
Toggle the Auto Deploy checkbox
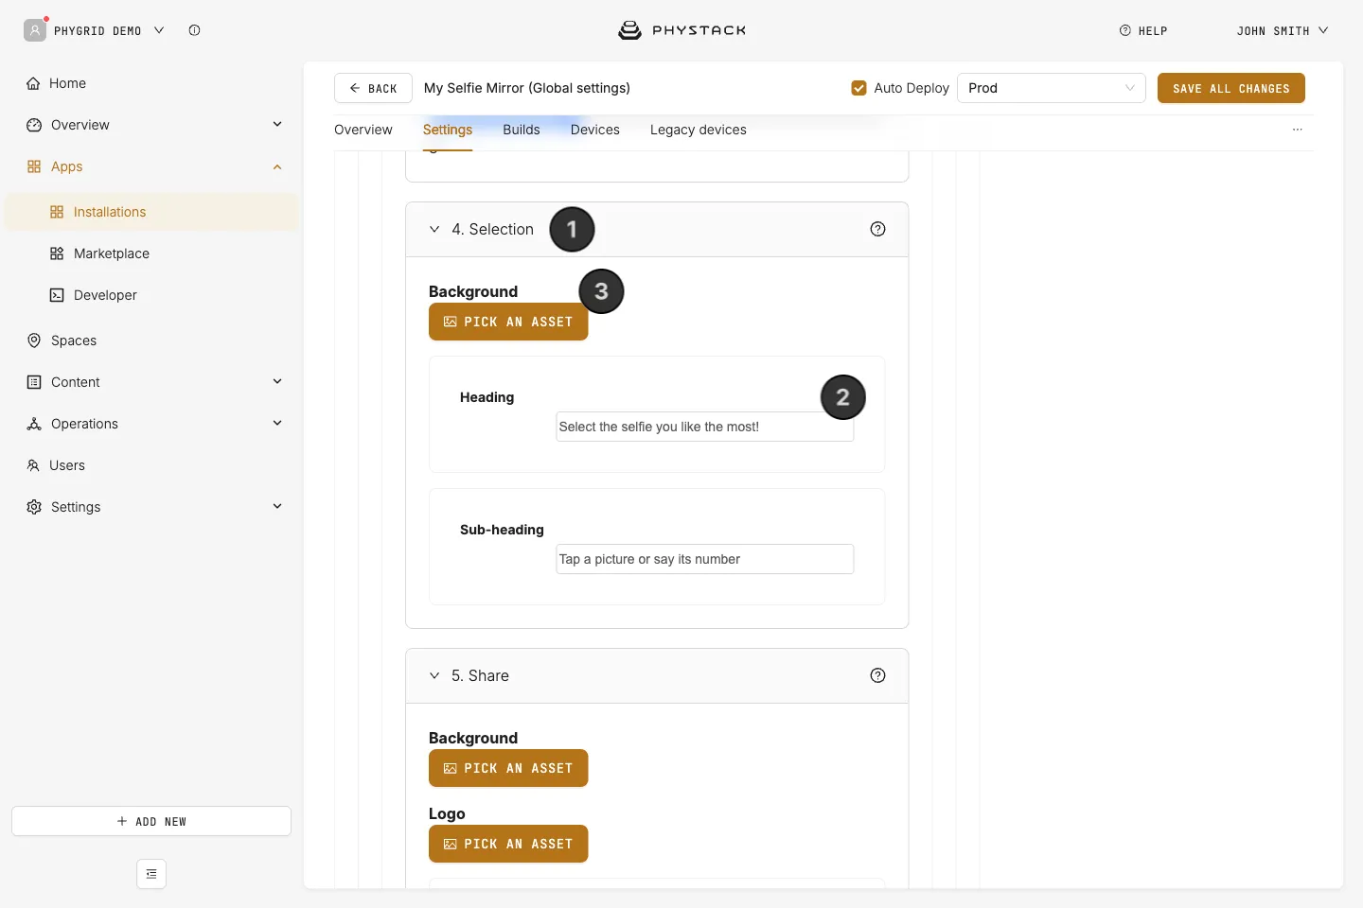pyautogui.click(x=859, y=88)
